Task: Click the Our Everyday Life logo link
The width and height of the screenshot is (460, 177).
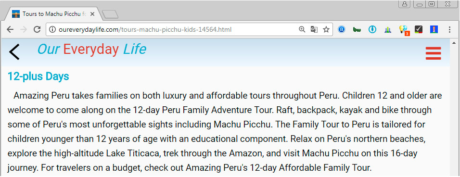Action: click(91, 49)
